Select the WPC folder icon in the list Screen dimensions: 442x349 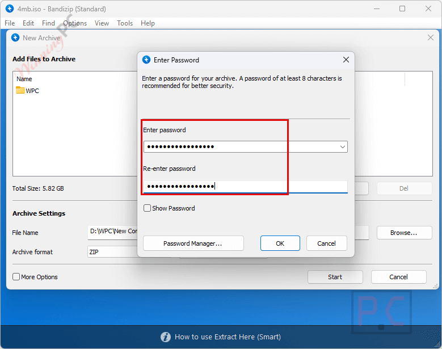pyautogui.click(x=20, y=90)
